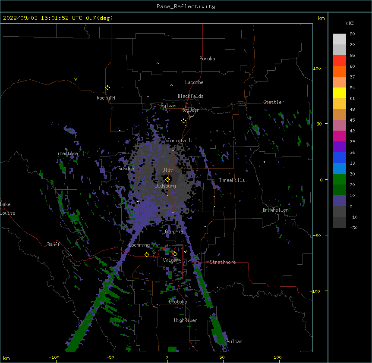Image resolution: width=372 pixels, height=363 pixels.
Task: Click the white plus marker west of Drumheller
Action: [264, 162]
